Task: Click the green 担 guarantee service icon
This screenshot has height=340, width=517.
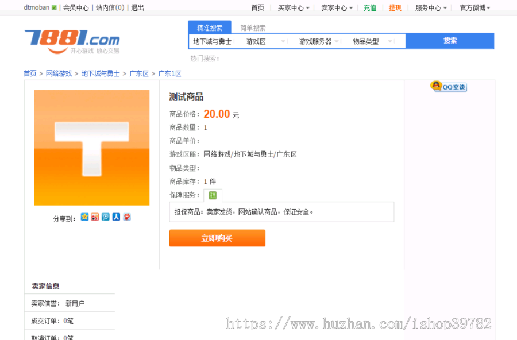Action: [x=213, y=195]
